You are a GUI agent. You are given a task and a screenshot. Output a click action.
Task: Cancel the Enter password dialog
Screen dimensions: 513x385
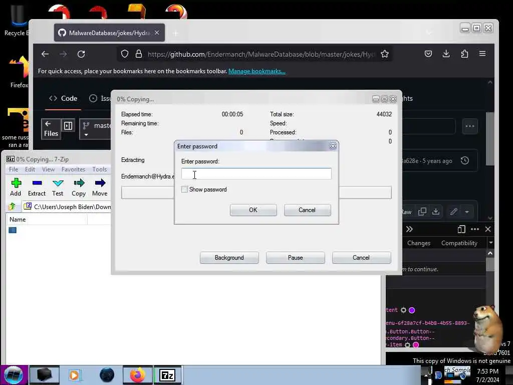pyautogui.click(x=307, y=210)
